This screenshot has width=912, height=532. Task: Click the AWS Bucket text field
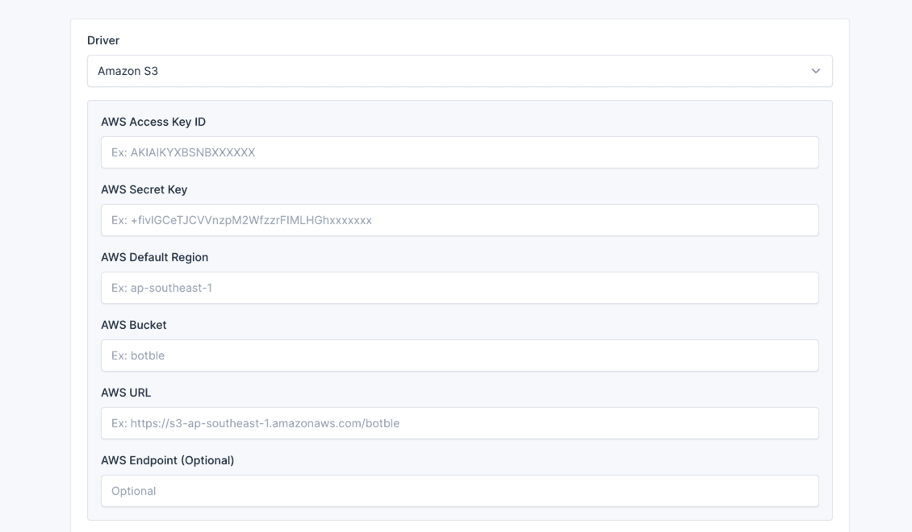[459, 355]
